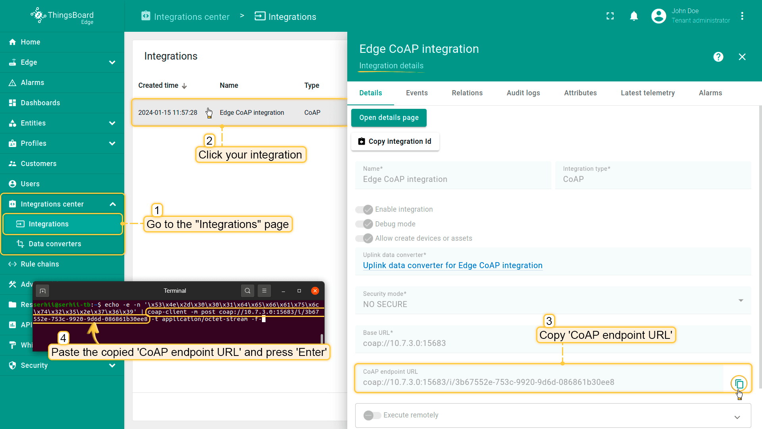Open Data converters page

click(63, 244)
